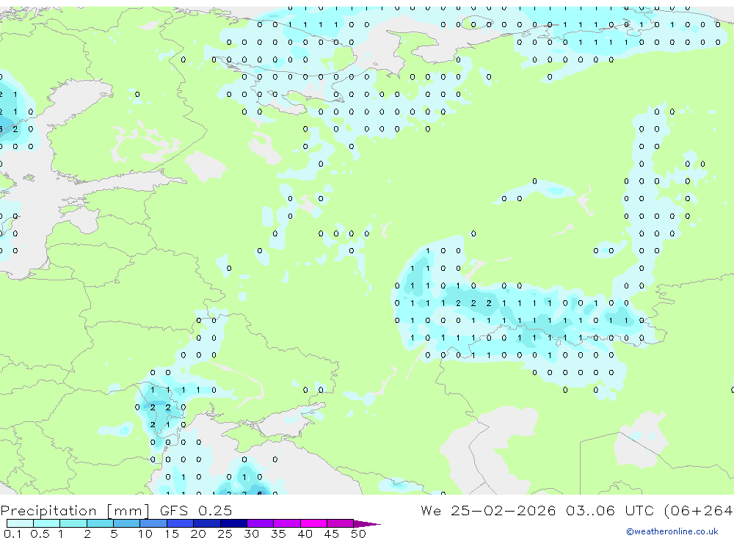Select the 20–25 mm legend color swatch
Screen dimensions: 734x538
pos(207,523)
